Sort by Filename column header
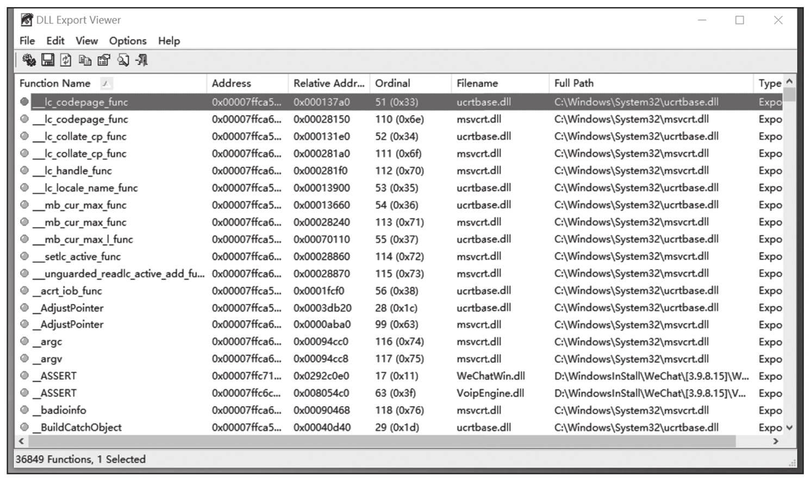 pyautogui.click(x=500, y=83)
